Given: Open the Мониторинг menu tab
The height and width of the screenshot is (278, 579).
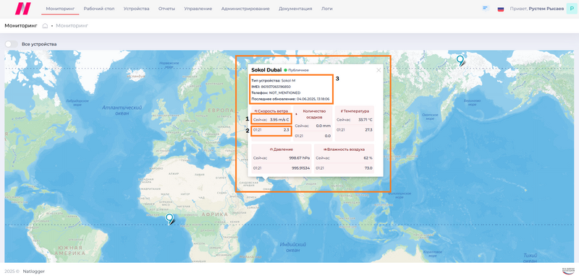Looking at the screenshot, I should (60, 9).
